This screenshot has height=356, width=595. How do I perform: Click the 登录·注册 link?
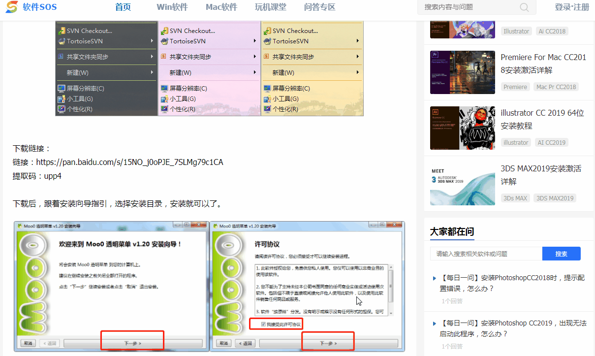572,7
